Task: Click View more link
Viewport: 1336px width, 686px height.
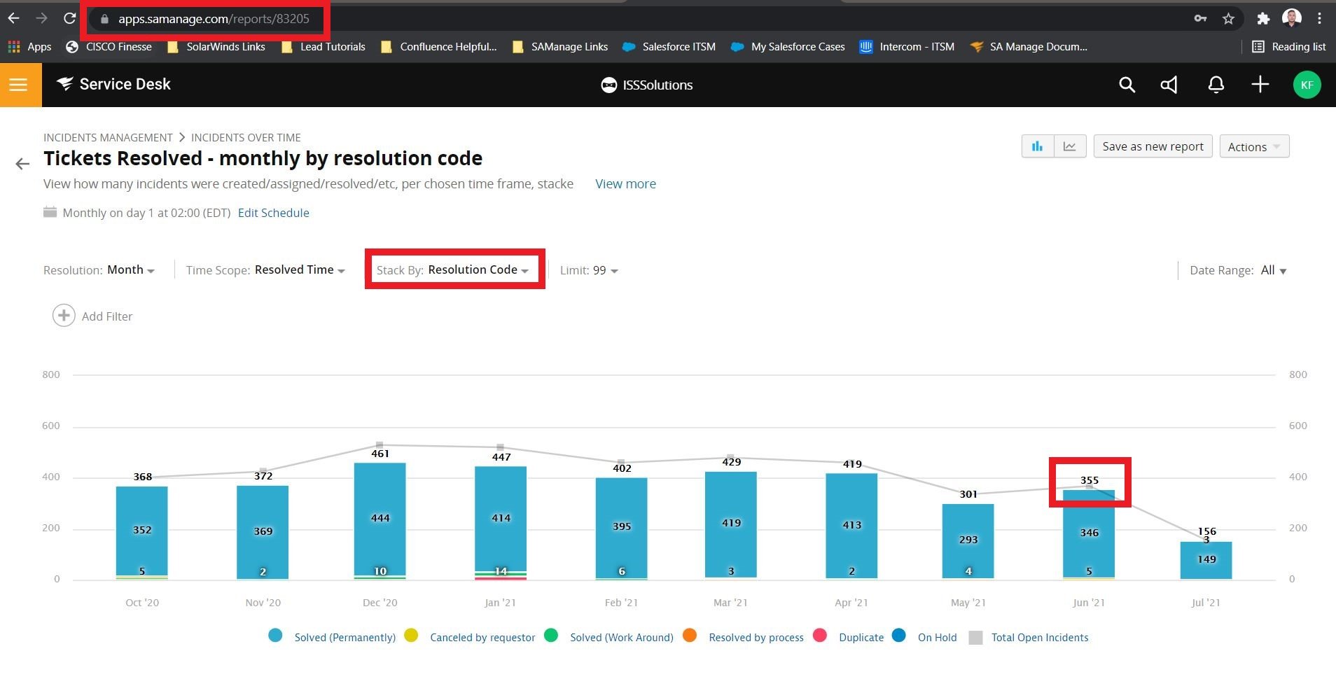Action: [625, 184]
